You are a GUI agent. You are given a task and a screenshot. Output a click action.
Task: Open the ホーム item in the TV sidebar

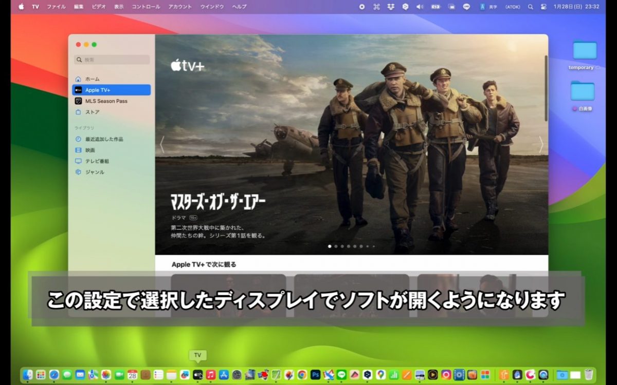[112, 79]
